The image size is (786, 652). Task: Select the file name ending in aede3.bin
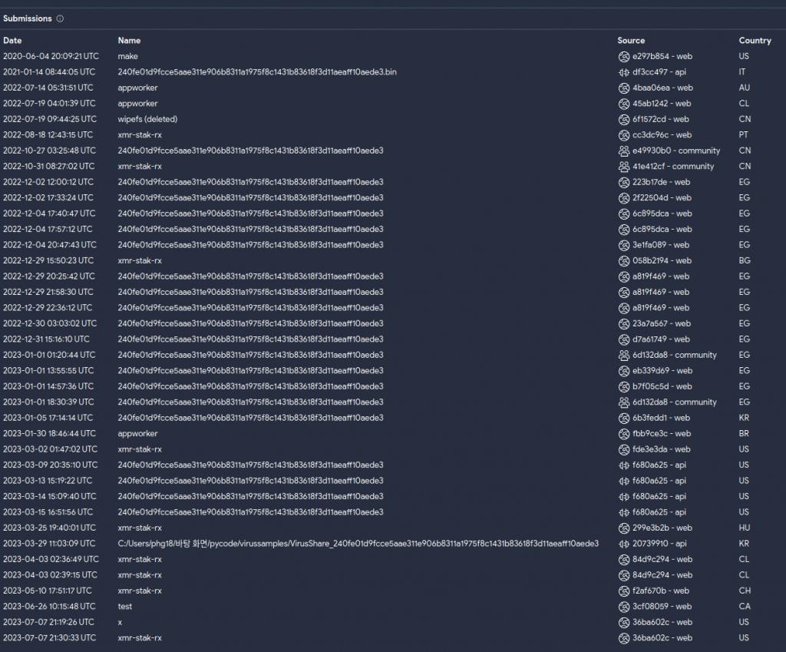(257, 71)
